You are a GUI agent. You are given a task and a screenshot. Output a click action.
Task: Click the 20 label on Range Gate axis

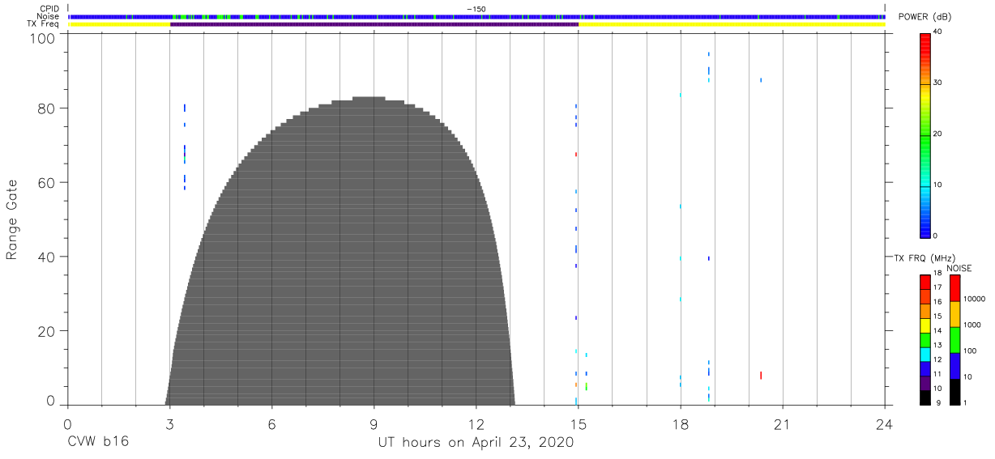coord(48,331)
